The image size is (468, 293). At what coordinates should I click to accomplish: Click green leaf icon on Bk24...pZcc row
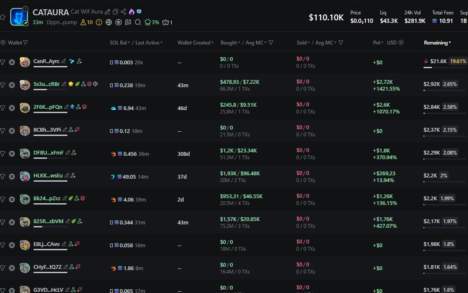click(71, 198)
